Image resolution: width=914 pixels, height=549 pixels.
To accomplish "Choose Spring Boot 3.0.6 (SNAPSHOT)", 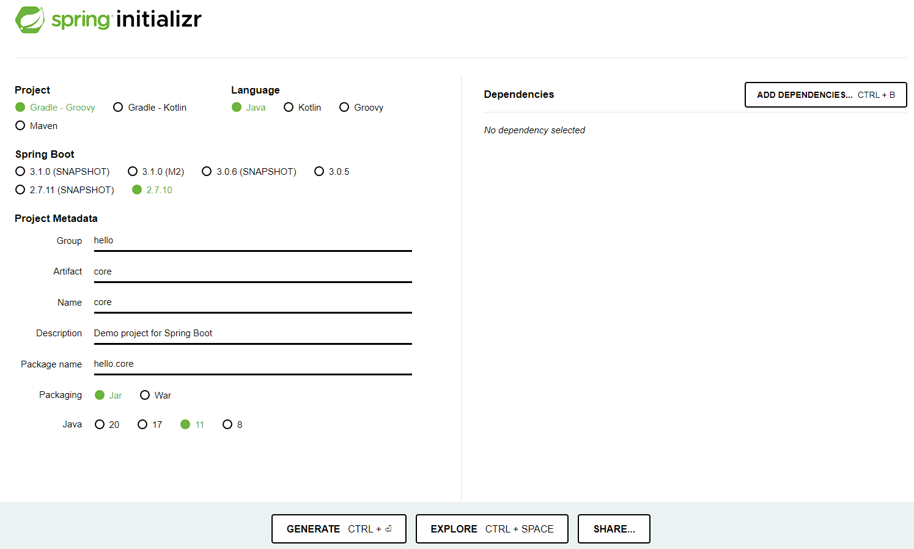I will 249,172.
